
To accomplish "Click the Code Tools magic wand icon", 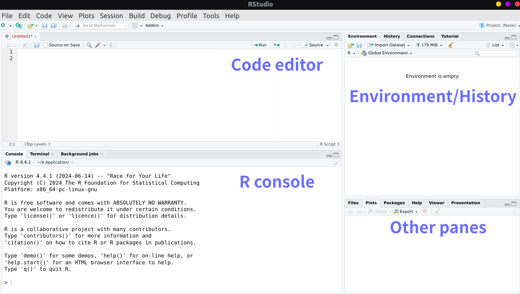I will click(98, 45).
